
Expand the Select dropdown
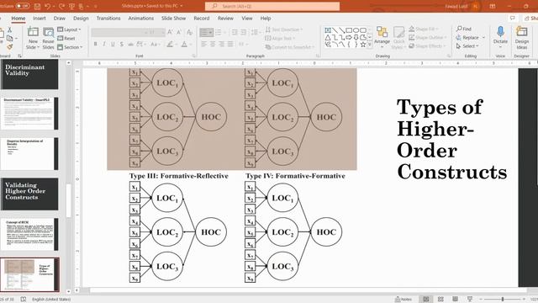[x=467, y=45]
